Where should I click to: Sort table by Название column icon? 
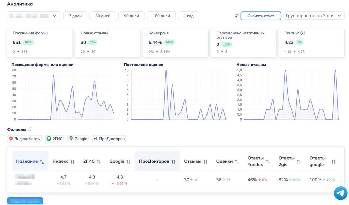point(42,161)
